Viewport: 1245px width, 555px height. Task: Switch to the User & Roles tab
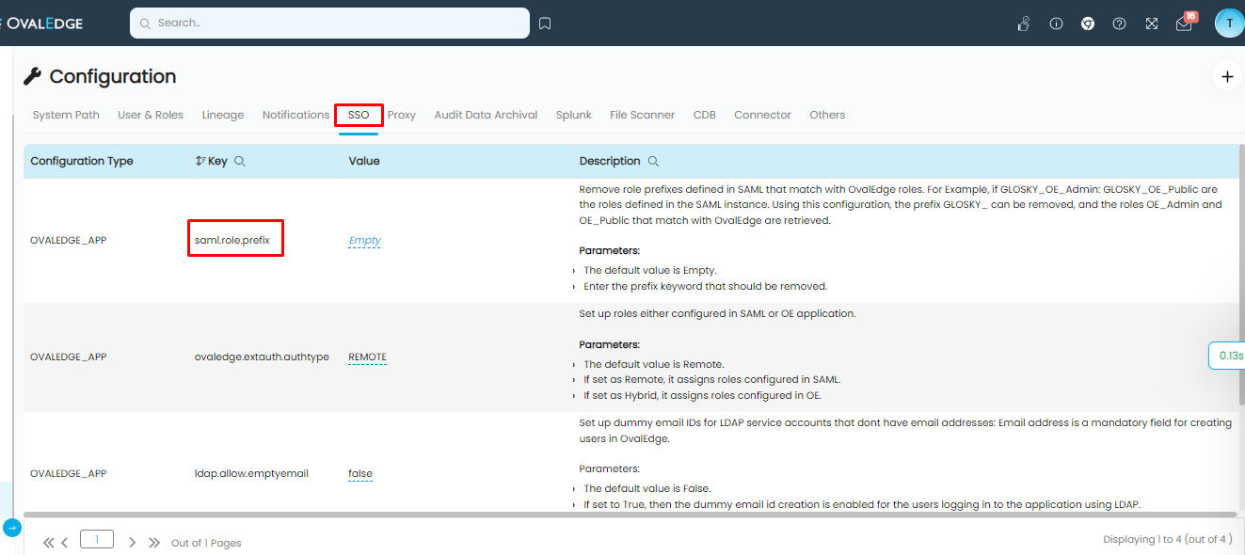point(151,115)
